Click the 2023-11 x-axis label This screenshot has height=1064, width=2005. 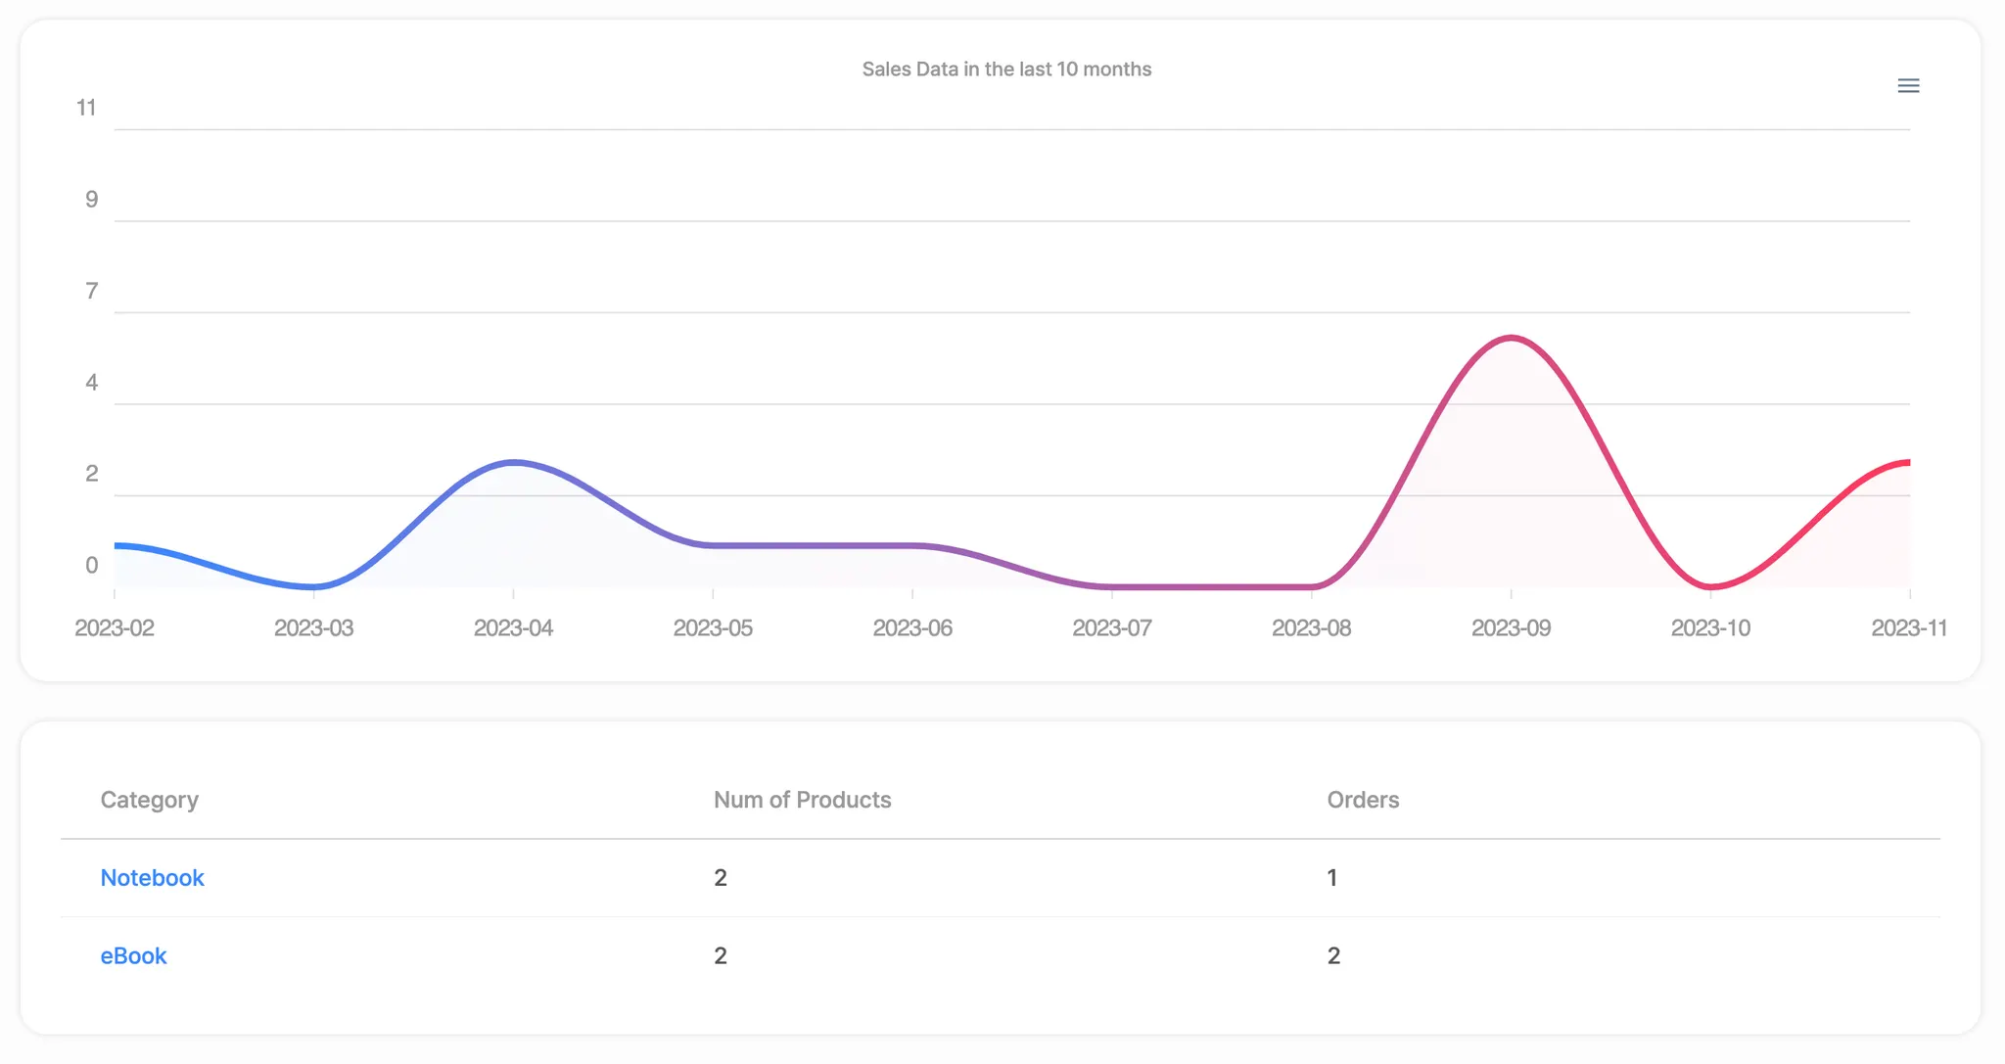(x=1908, y=628)
